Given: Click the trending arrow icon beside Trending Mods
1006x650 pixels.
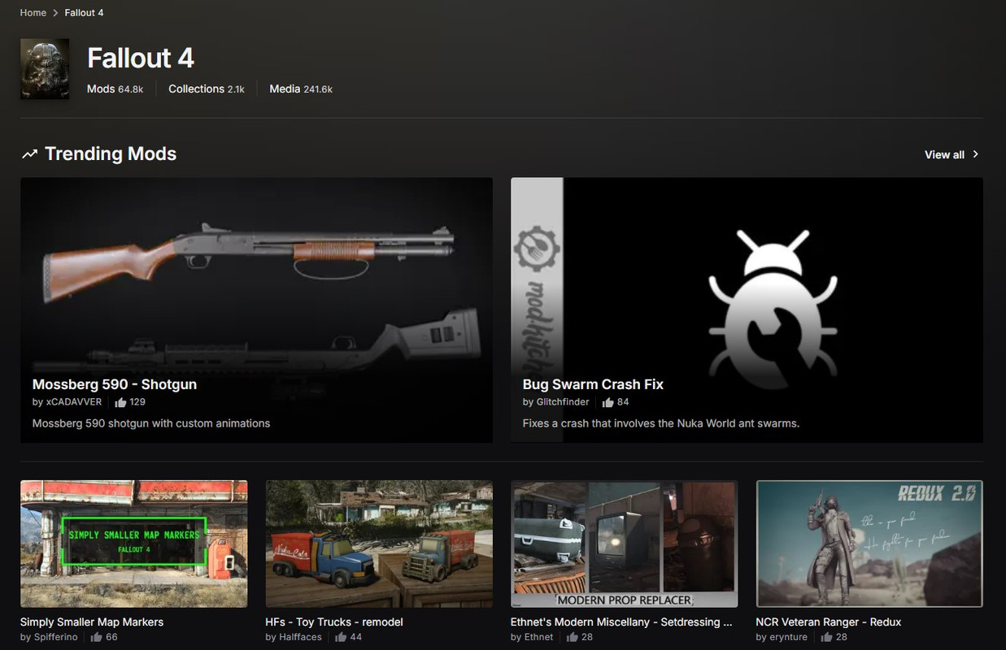Looking at the screenshot, I should pos(29,154).
